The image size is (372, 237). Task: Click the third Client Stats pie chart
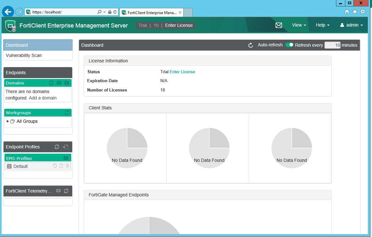click(x=292, y=148)
